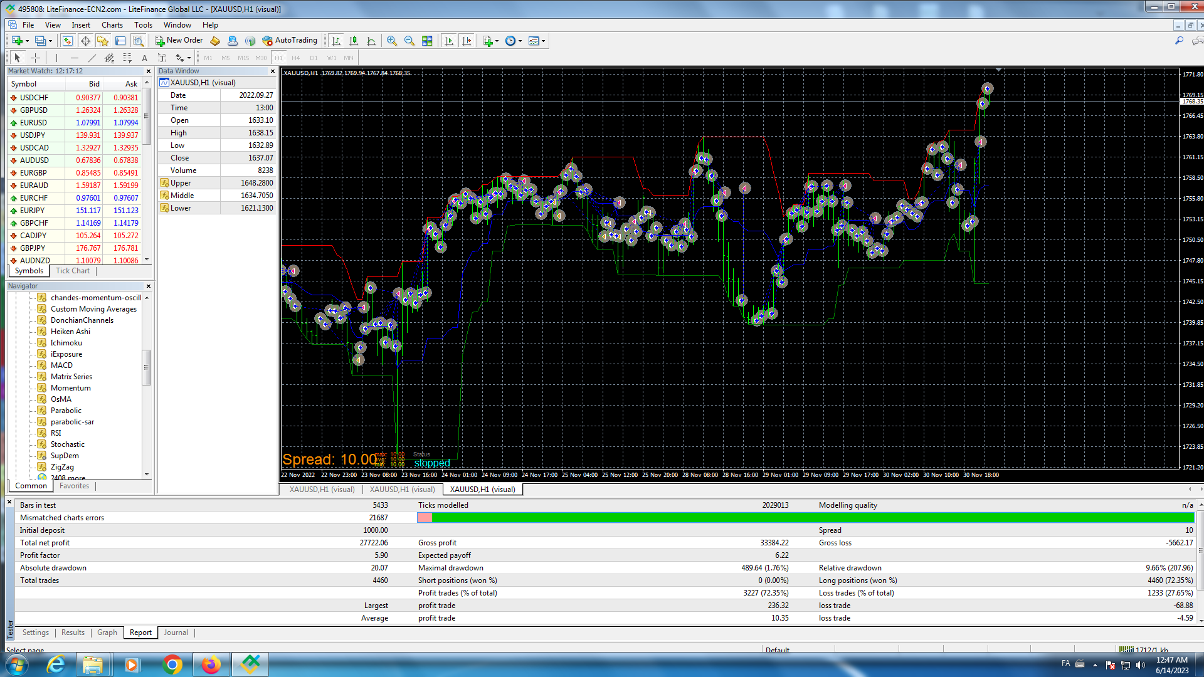Toggle the Auto Scroll chart icon
The width and height of the screenshot is (1204, 677).
click(449, 41)
